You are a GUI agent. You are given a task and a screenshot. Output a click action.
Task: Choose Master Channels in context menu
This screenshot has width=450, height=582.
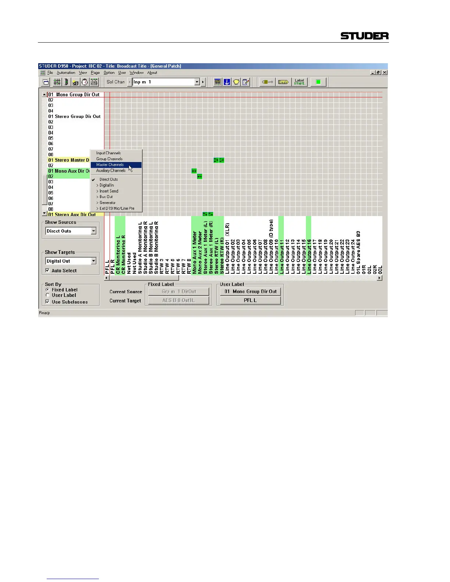coord(116,165)
